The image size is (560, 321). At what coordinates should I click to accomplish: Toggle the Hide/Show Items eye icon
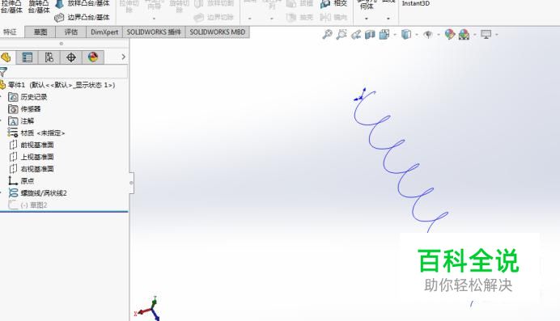coord(428,34)
